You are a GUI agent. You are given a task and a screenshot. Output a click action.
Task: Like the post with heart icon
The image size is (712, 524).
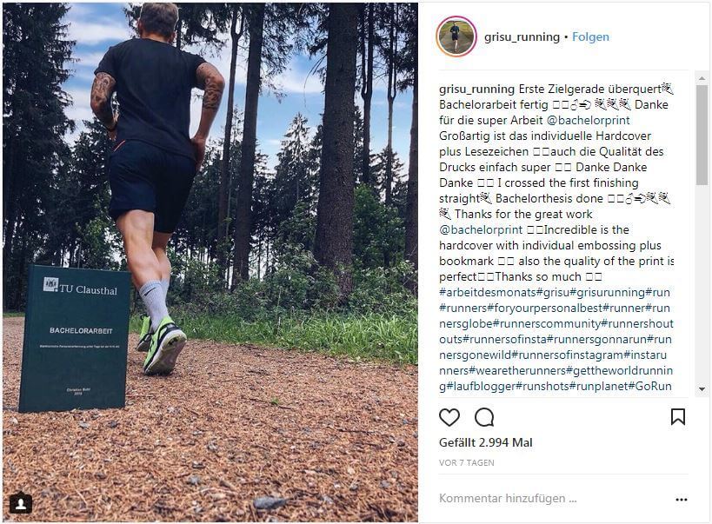(449, 417)
